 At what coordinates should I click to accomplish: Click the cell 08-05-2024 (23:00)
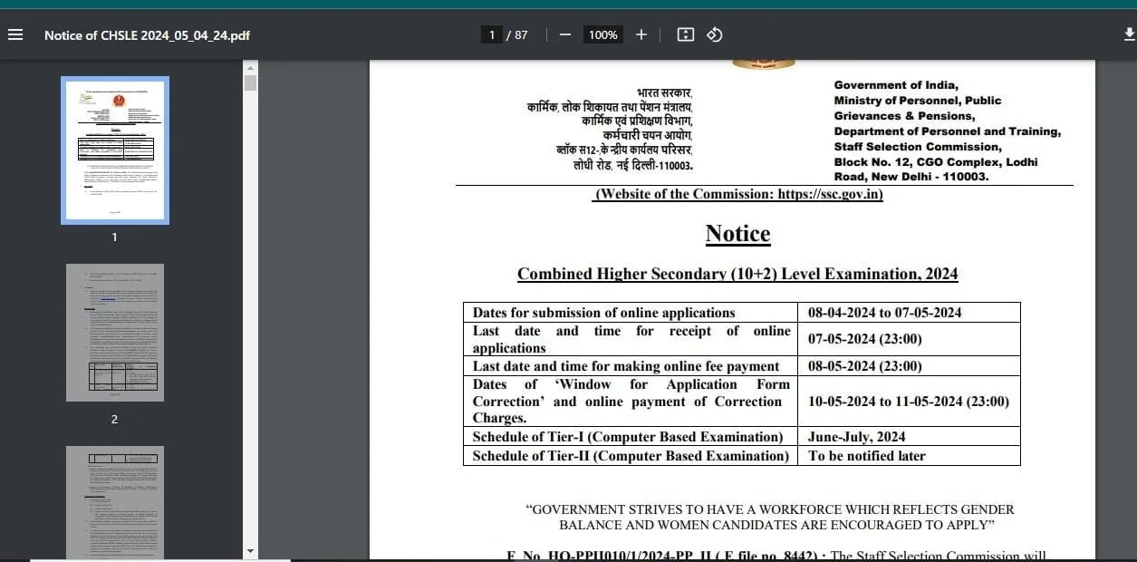(909, 366)
